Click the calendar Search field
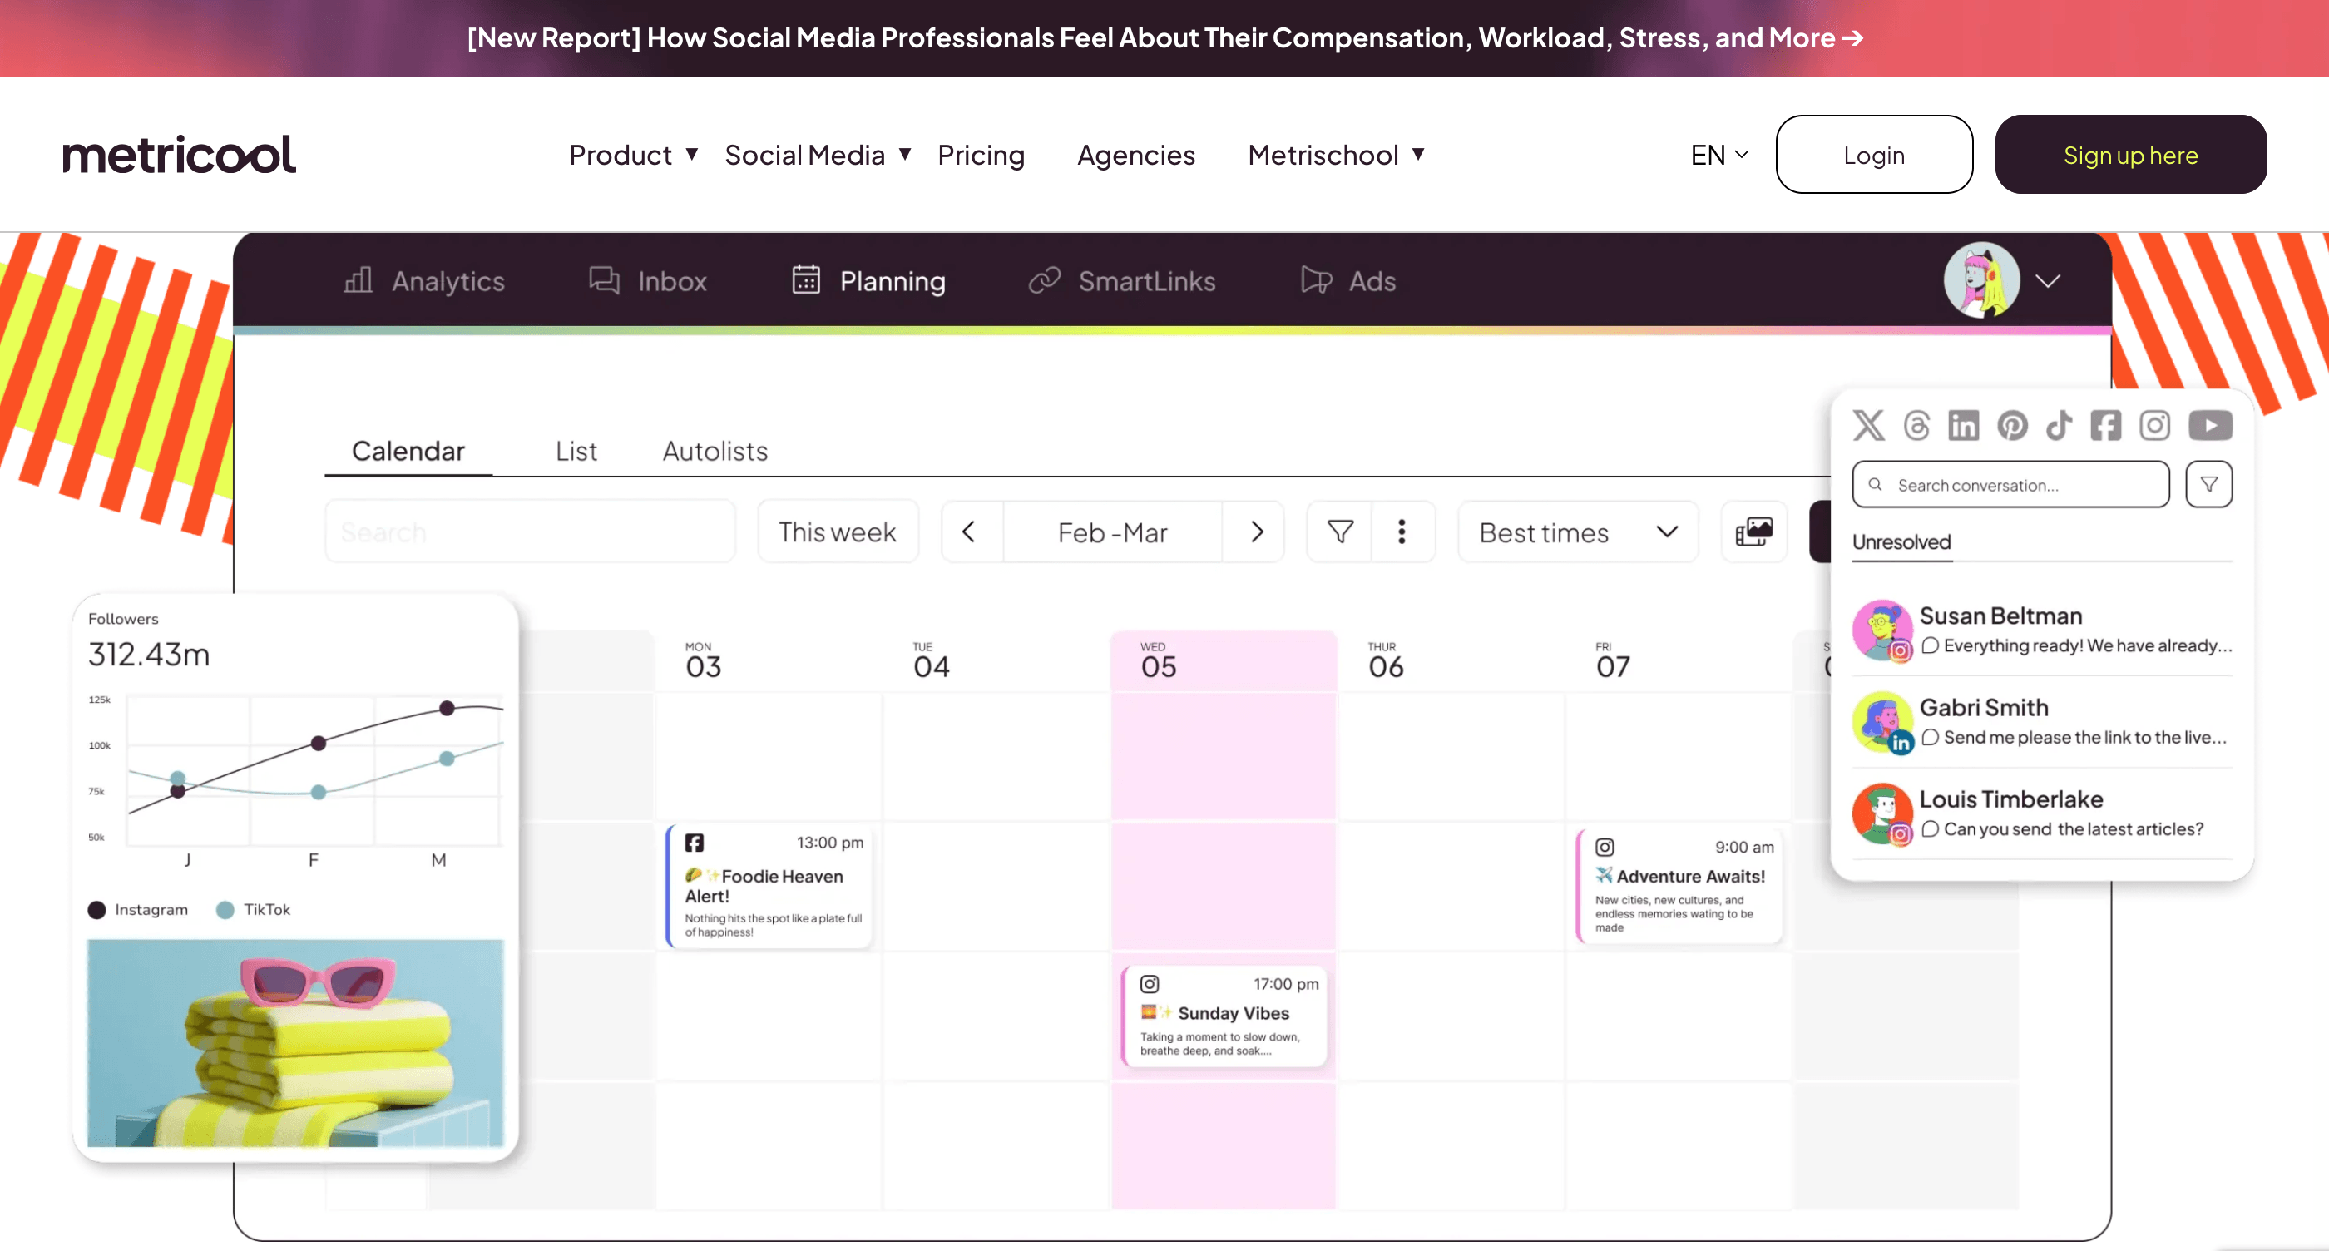Screen dimensions: 2329x1251 [x=530, y=532]
